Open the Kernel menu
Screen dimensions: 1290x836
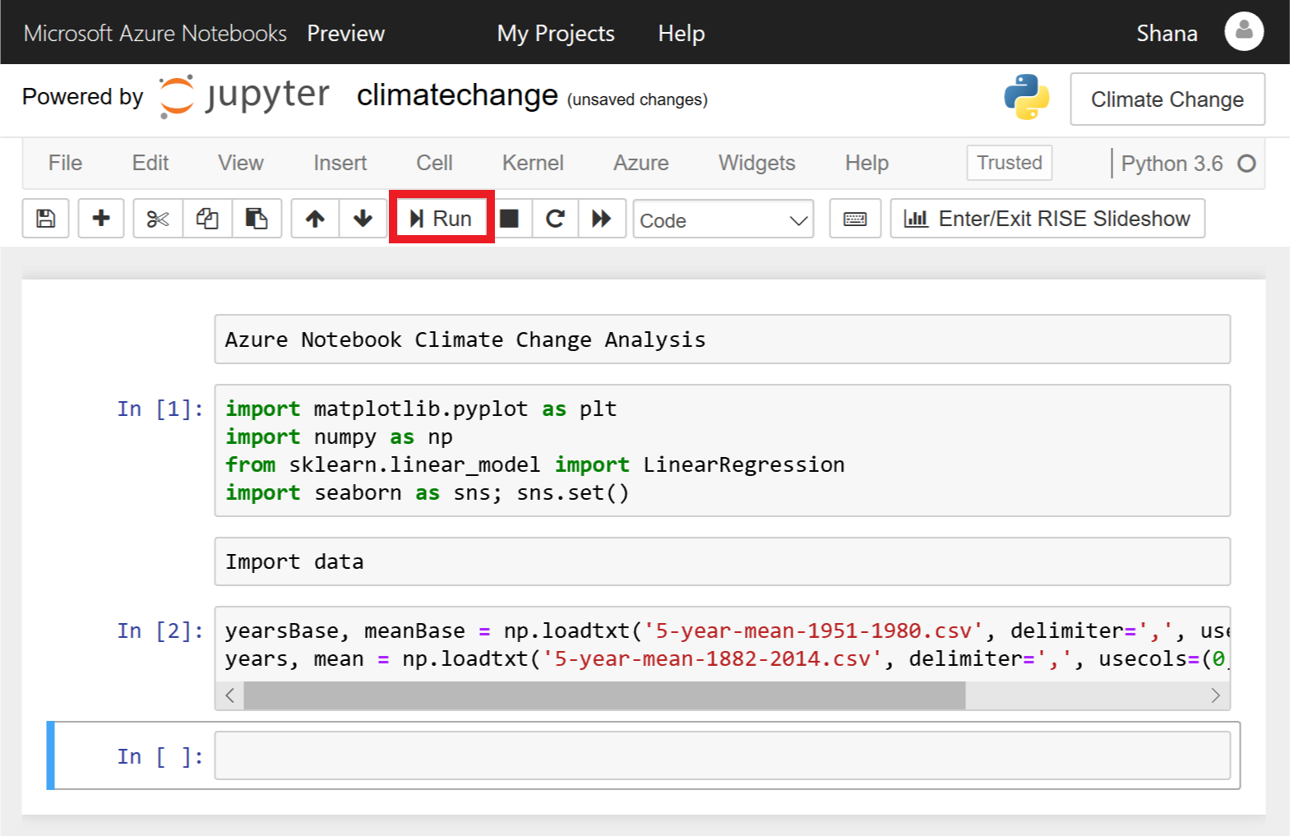pyautogui.click(x=533, y=163)
